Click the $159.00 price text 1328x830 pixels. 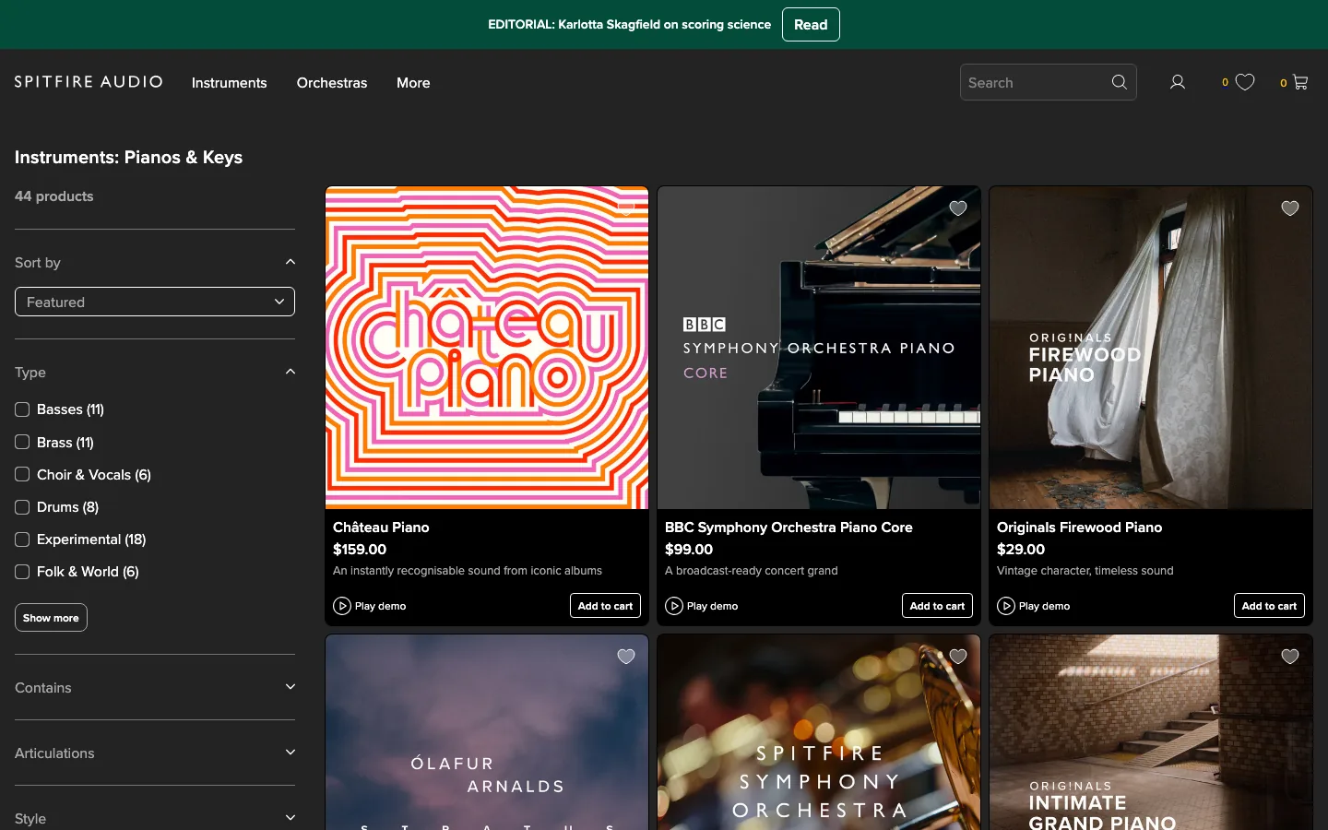360,550
